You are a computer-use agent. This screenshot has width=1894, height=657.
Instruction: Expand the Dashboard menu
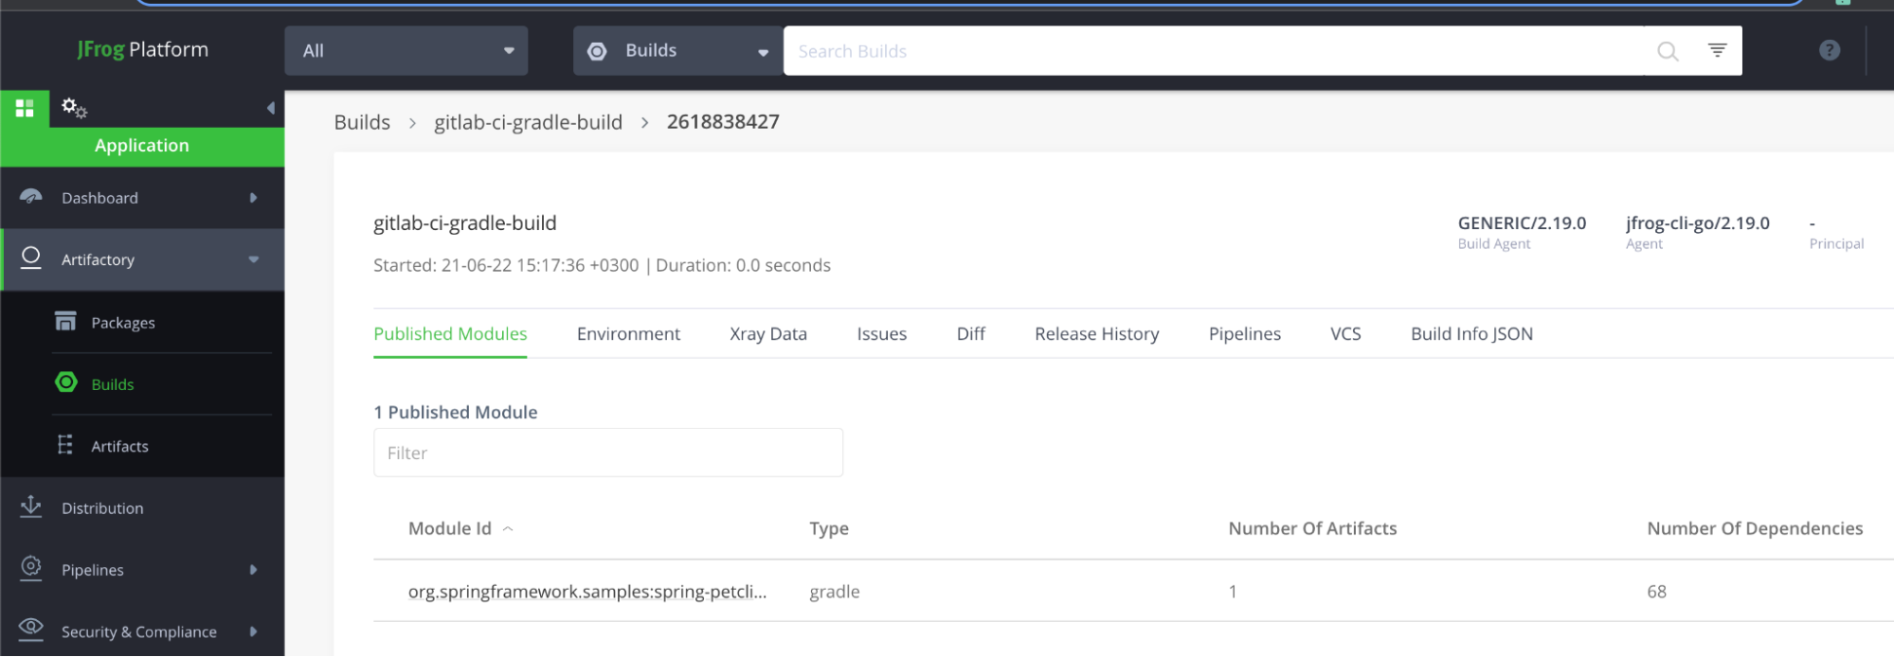pos(142,198)
